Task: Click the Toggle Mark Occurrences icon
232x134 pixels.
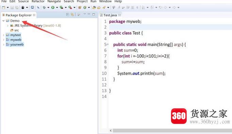Action: [x=119, y=7]
